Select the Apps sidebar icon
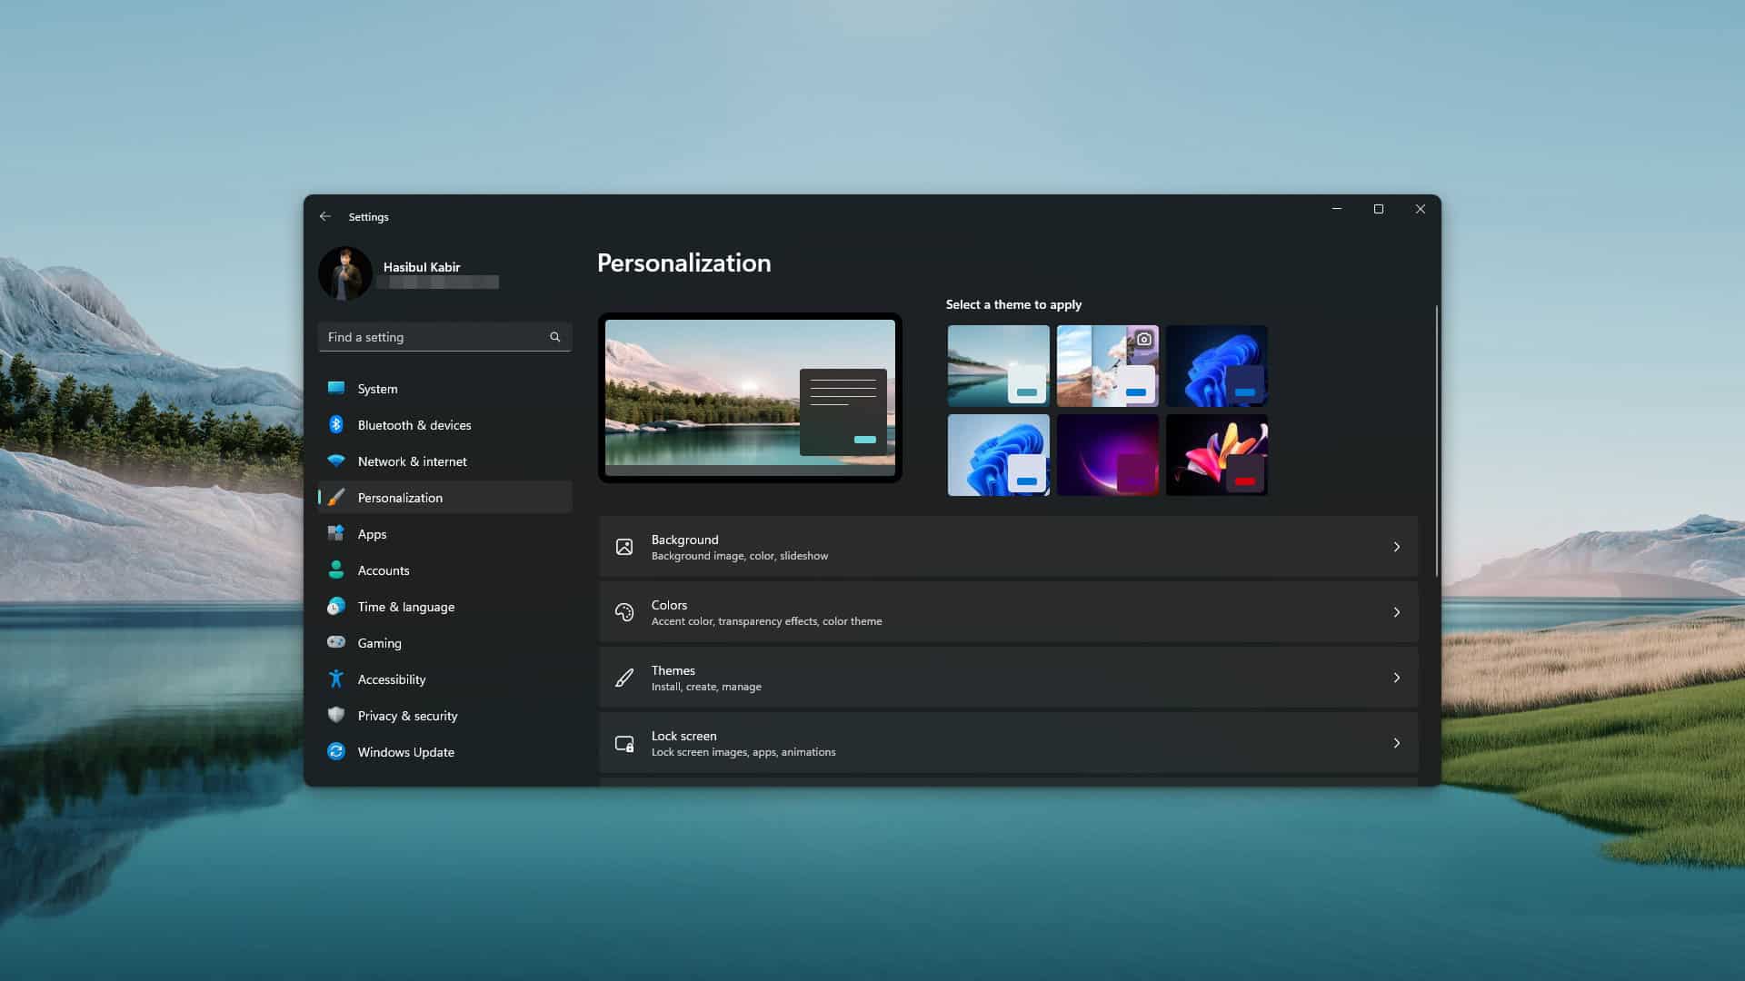This screenshot has height=981, width=1745. tap(336, 533)
